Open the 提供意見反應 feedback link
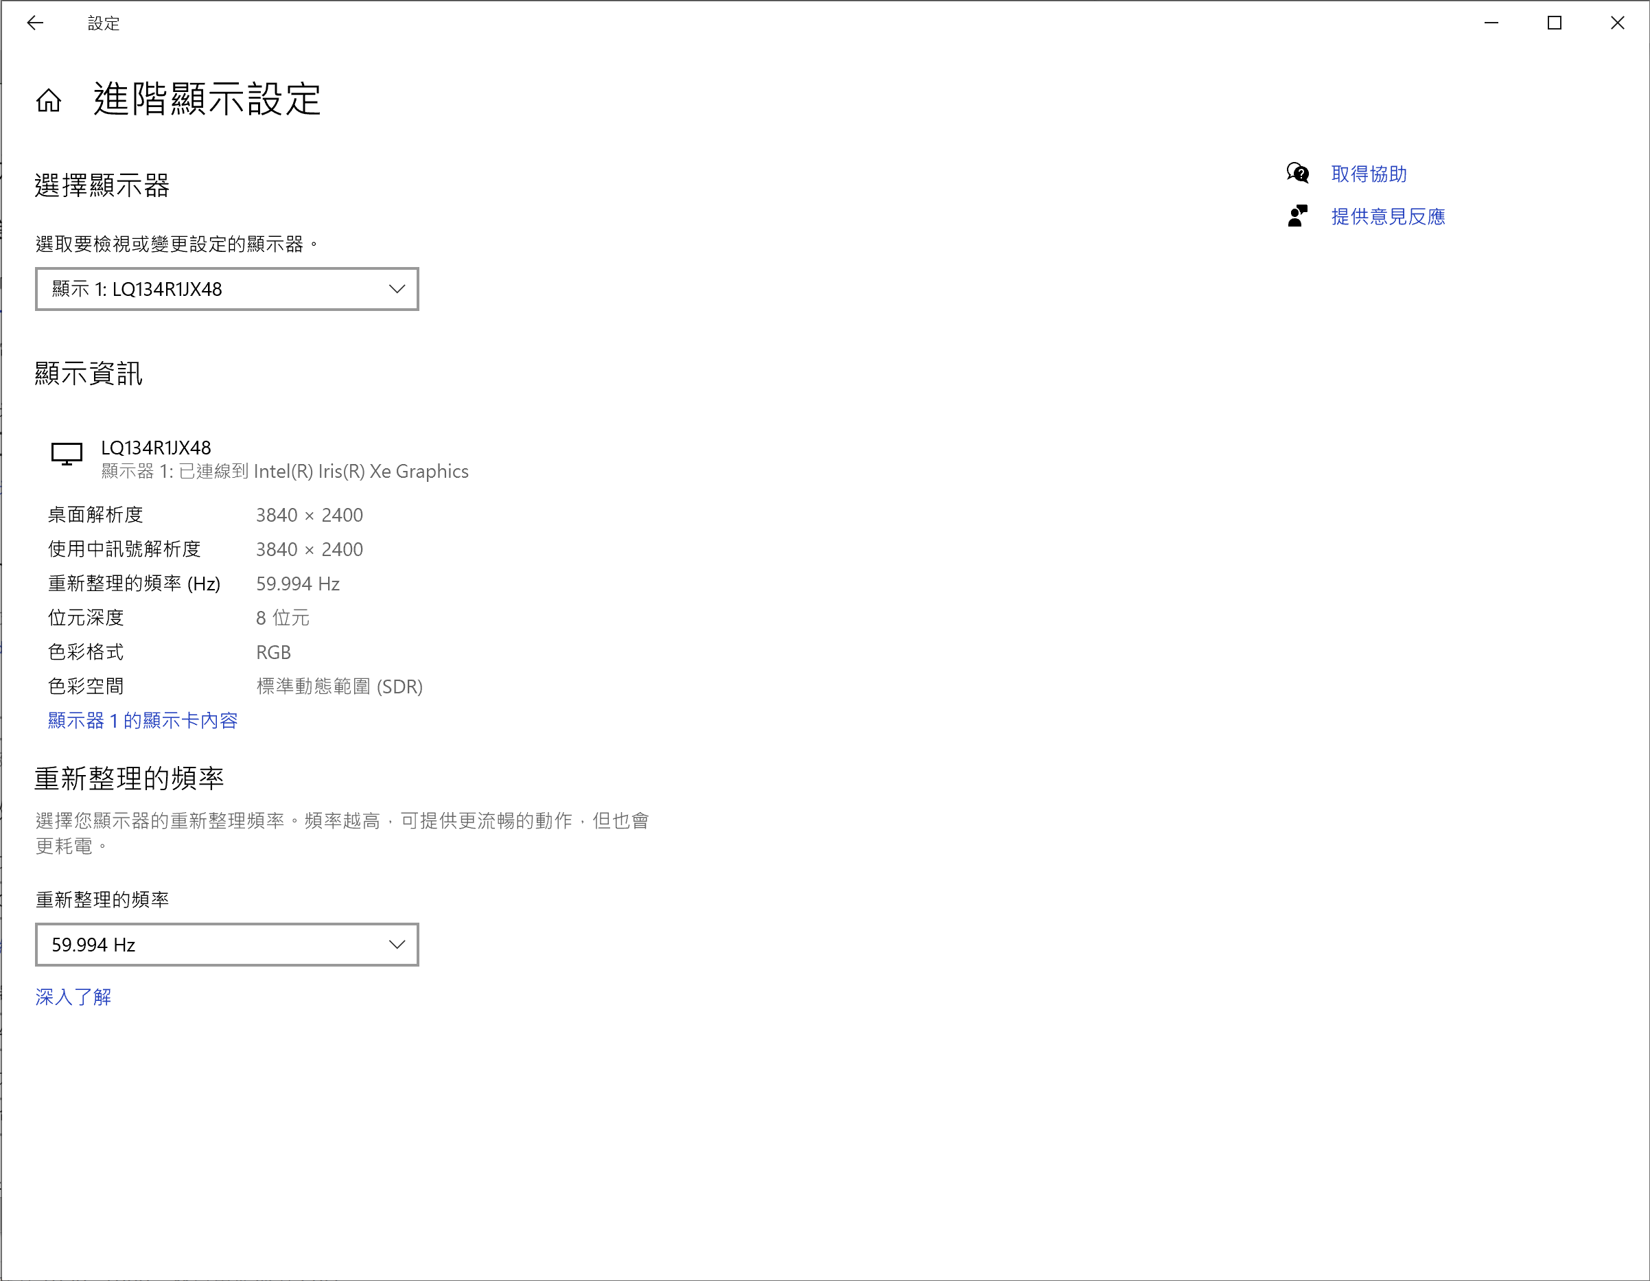The image size is (1650, 1281). coord(1387,217)
